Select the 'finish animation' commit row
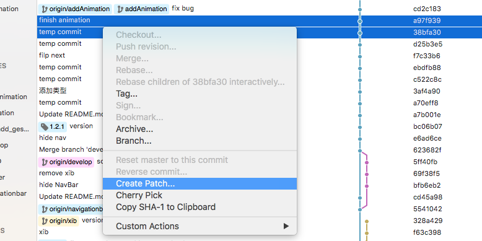 pos(260,21)
